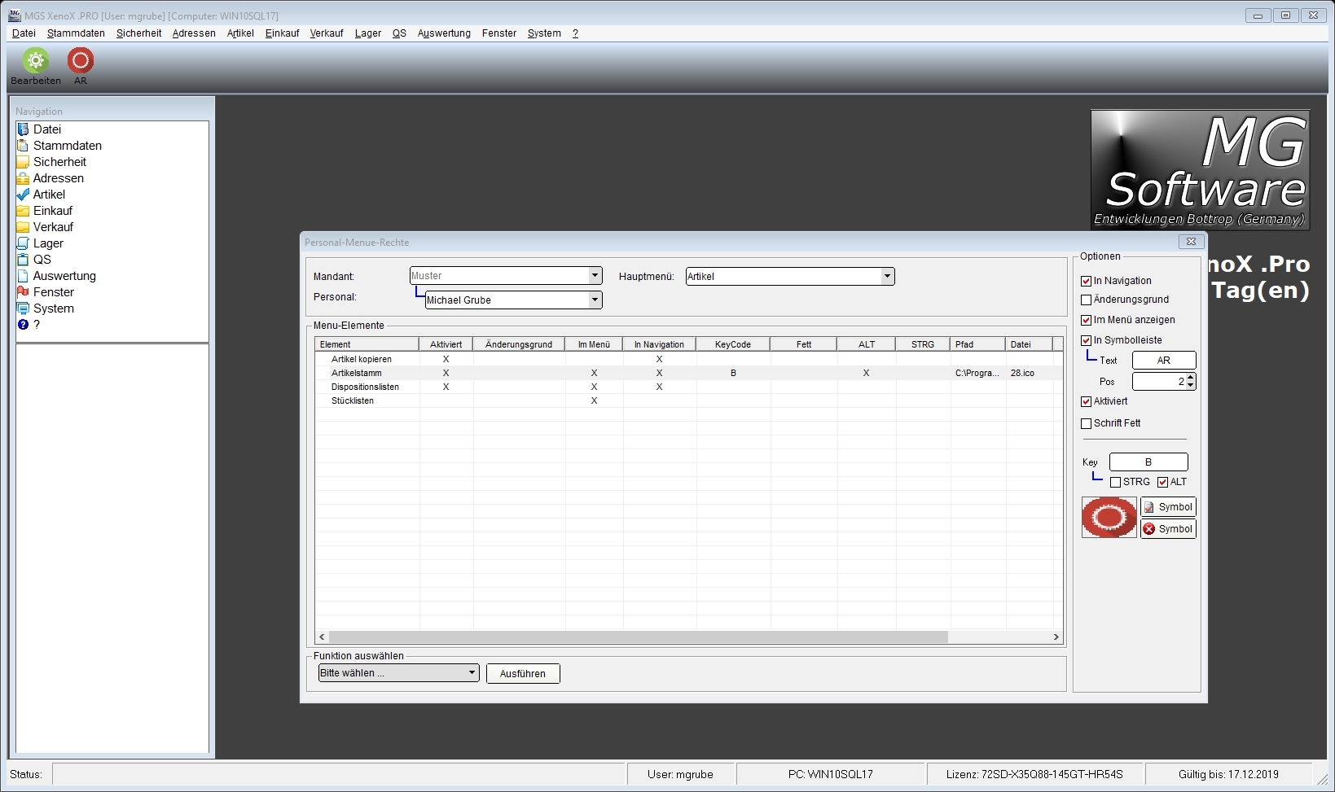Select the System monitor icon in navigation
Viewport: 1335px width, 792px height.
coord(23,308)
